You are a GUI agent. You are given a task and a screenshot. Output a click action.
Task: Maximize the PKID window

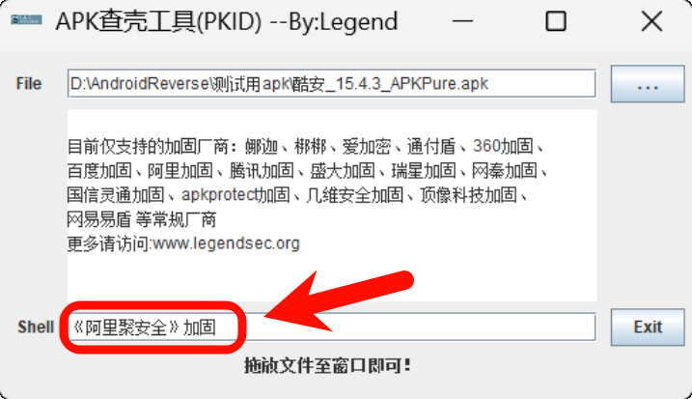coord(556,21)
